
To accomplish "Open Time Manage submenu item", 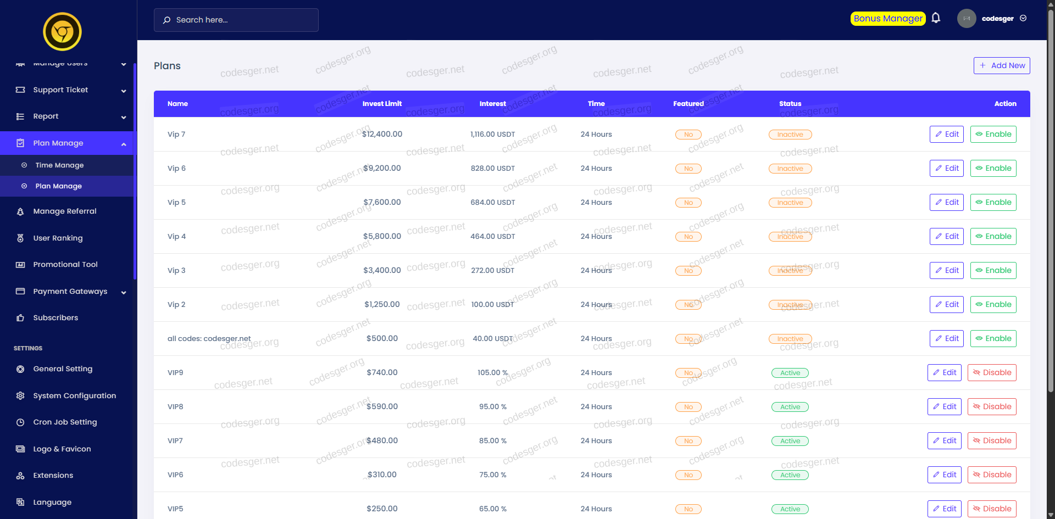I will 59,165.
